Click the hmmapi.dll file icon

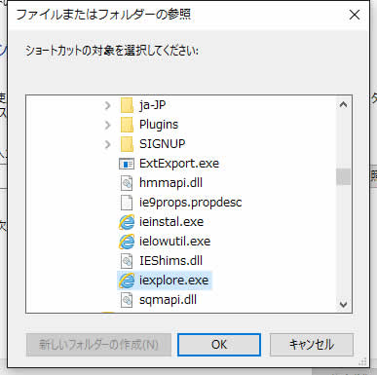pos(127,183)
